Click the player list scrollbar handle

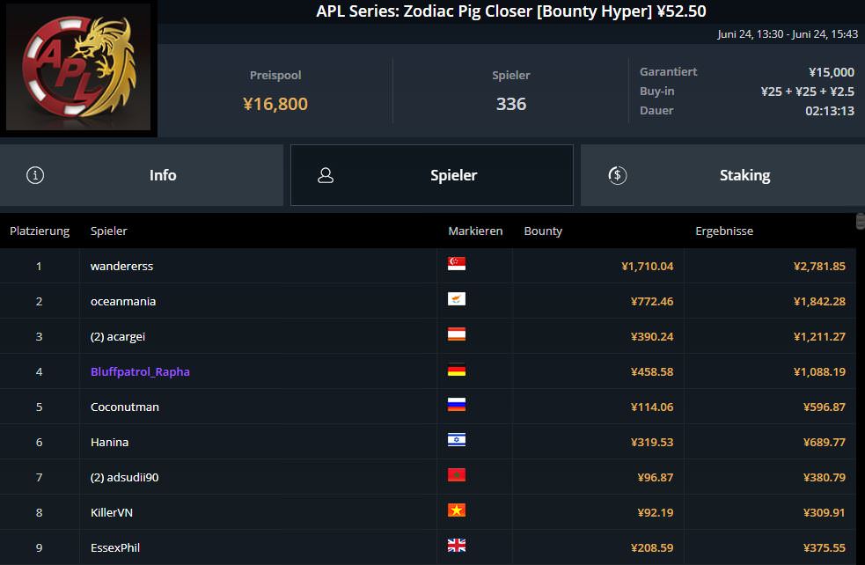(x=861, y=221)
